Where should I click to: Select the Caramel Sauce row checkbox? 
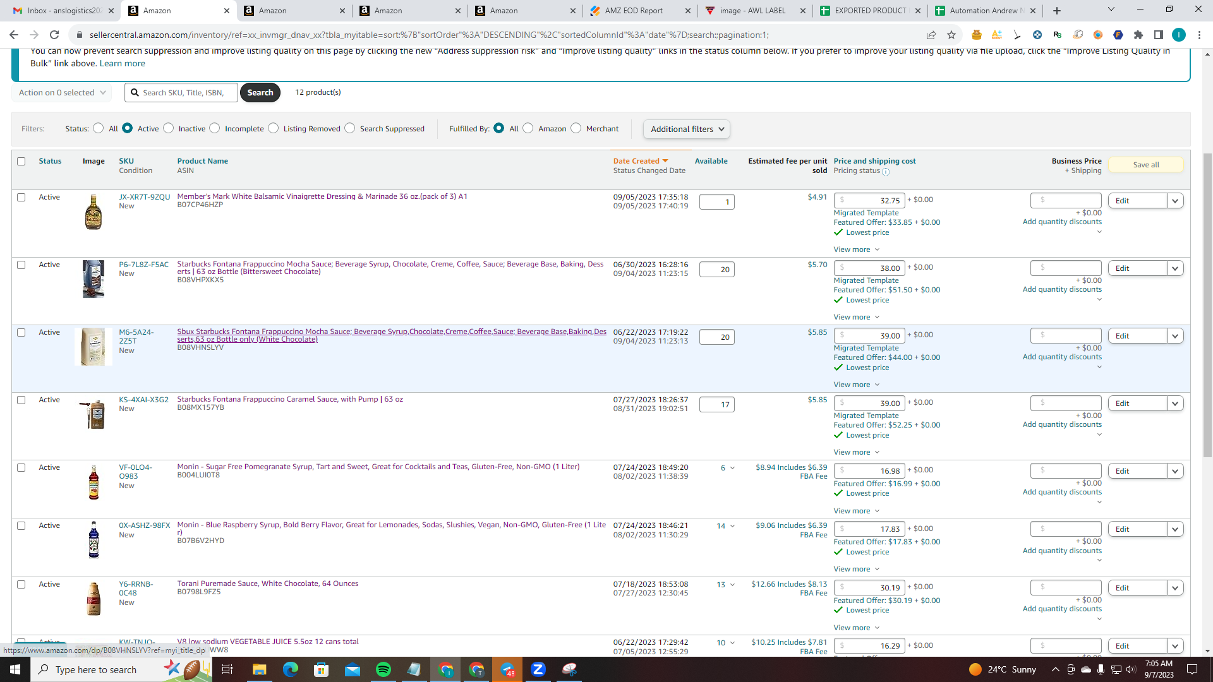pyautogui.click(x=21, y=400)
